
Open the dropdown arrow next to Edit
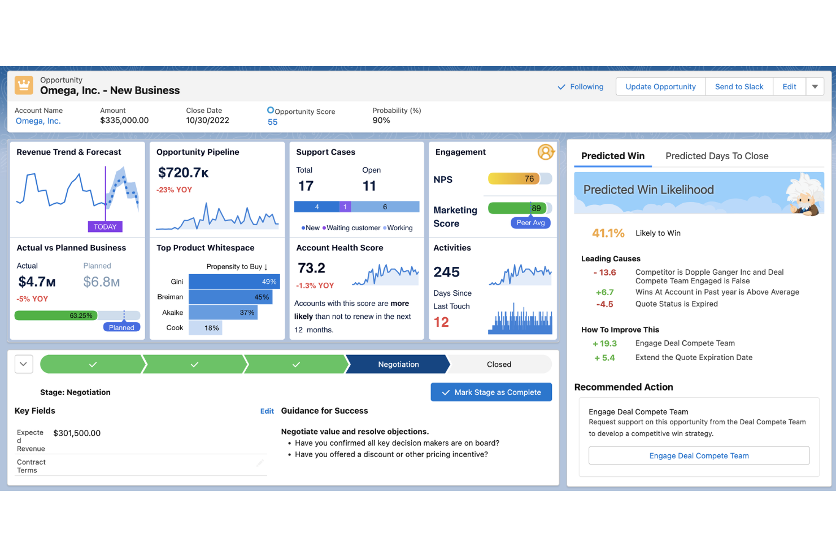(815, 86)
